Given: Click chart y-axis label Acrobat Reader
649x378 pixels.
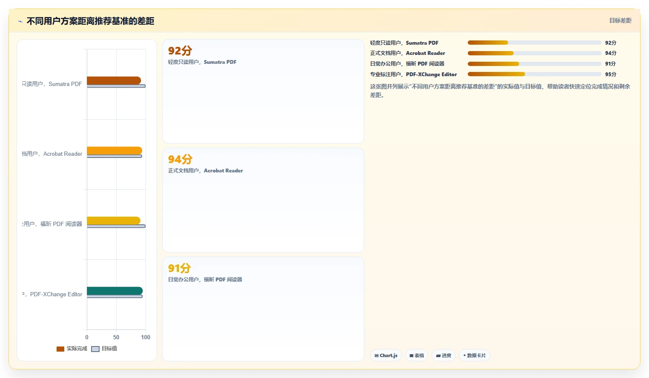Looking at the screenshot, I should [x=52, y=154].
